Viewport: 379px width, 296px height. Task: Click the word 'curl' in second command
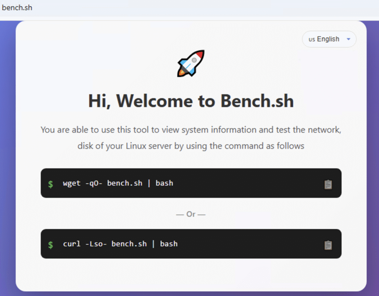pyautogui.click(x=72, y=244)
